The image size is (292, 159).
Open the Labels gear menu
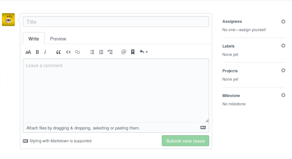[x=283, y=46]
